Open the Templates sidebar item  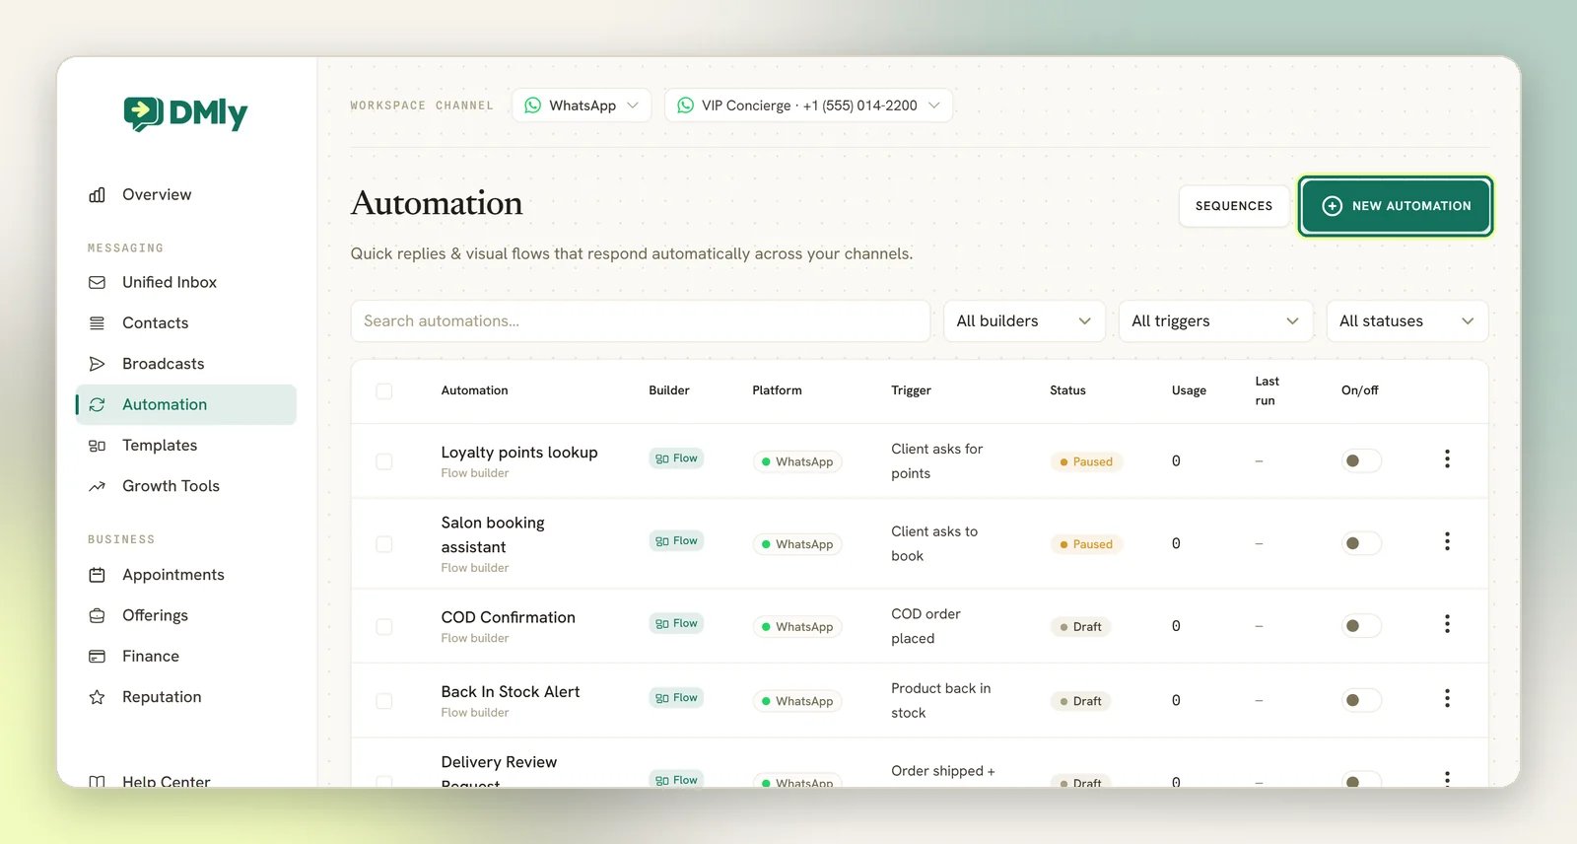tap(186, 446)
